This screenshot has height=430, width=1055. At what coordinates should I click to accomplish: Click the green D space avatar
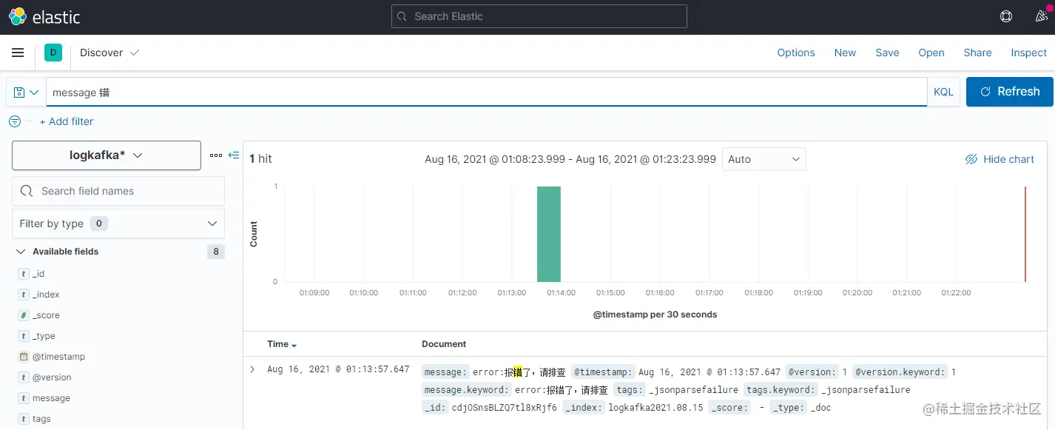[x=53, y=53]
